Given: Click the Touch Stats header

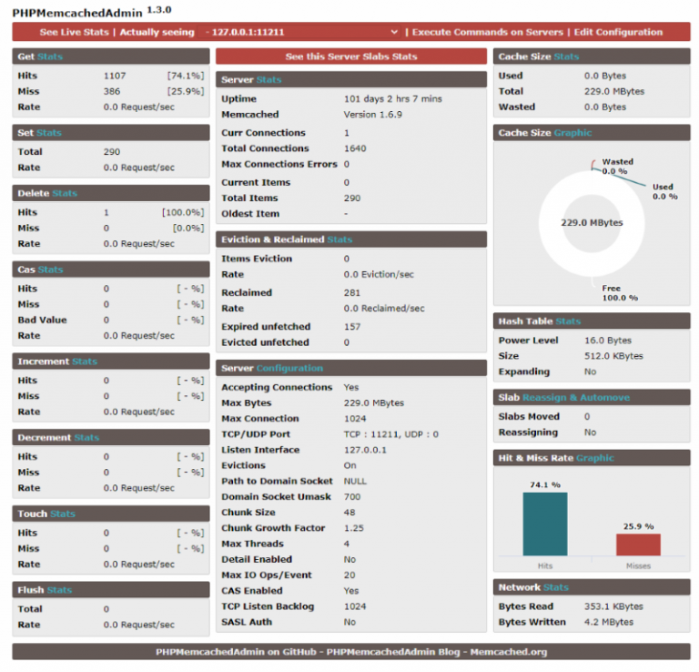Looking at the screenshot, I should [x=111, y=514].
